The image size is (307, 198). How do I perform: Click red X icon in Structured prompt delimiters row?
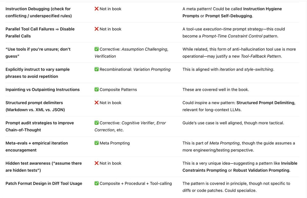coord(97,103)
